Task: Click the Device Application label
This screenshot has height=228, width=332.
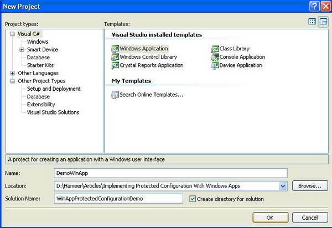Action: pos(241,65)
